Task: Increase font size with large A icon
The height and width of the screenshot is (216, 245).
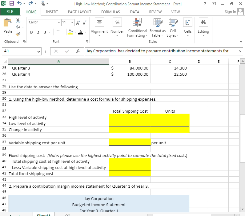Action: (78, 23)
